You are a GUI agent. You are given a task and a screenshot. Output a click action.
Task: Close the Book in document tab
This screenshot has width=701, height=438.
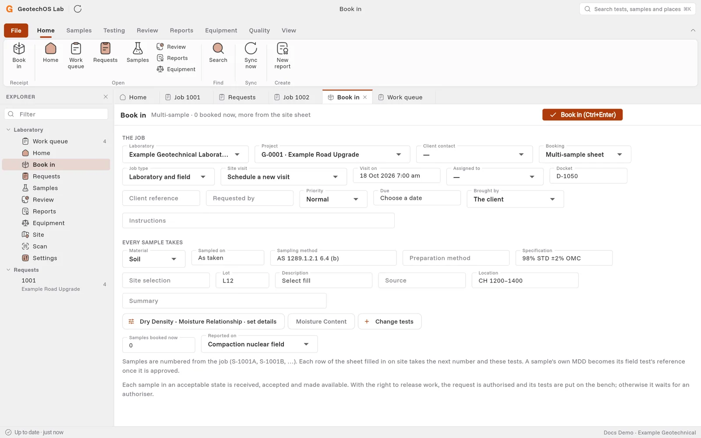[x=365, y=97]
